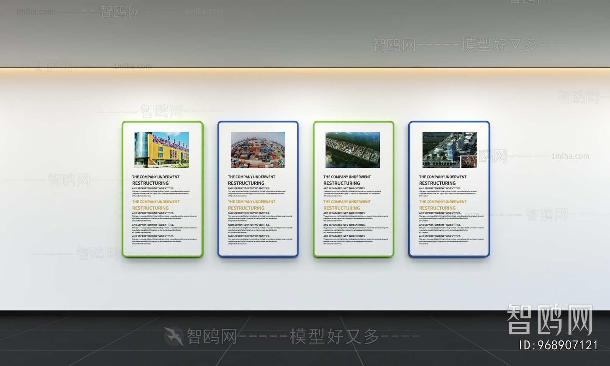
Task: Click black THE COMPANY UNDERWENT on fourth panel
Action: pos(443,177)
